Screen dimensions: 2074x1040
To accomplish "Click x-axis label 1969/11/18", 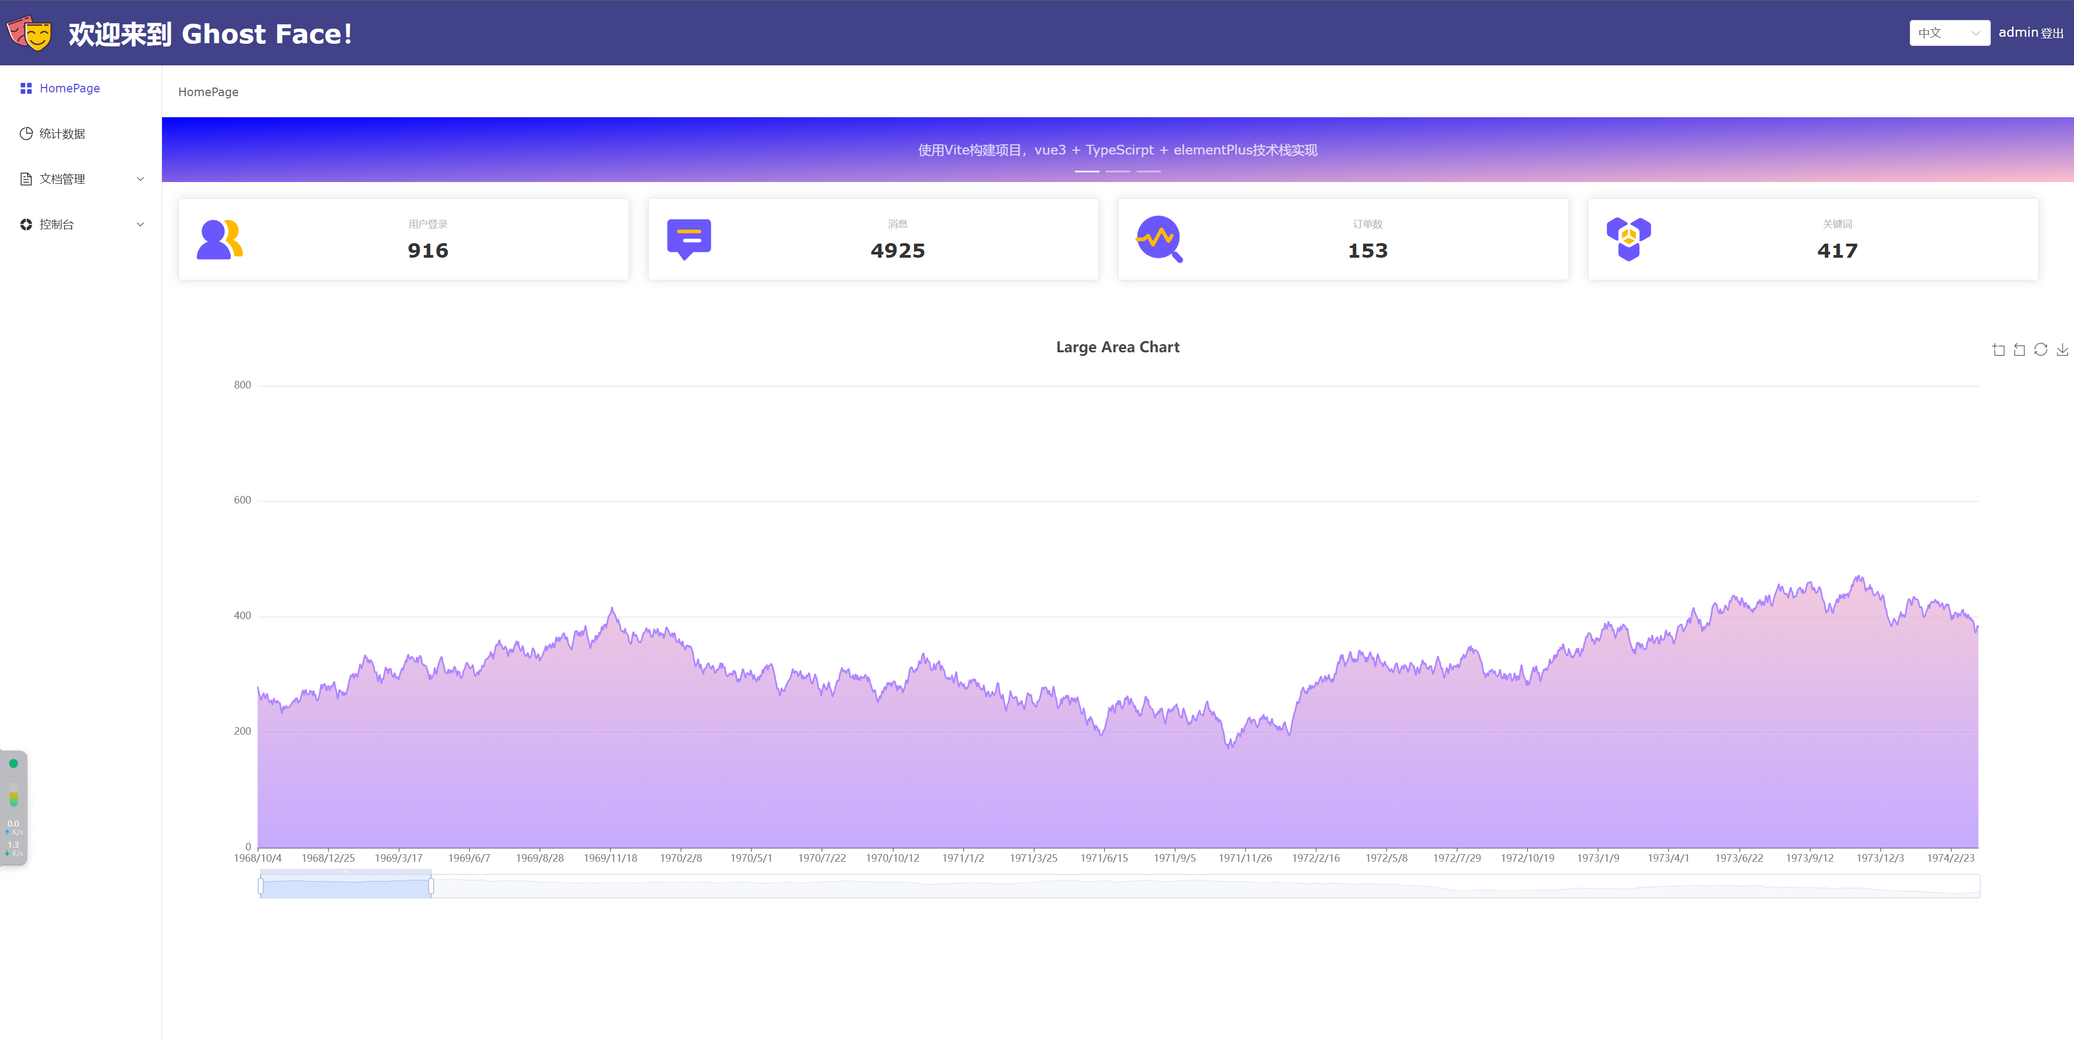I will pos(610,859).
